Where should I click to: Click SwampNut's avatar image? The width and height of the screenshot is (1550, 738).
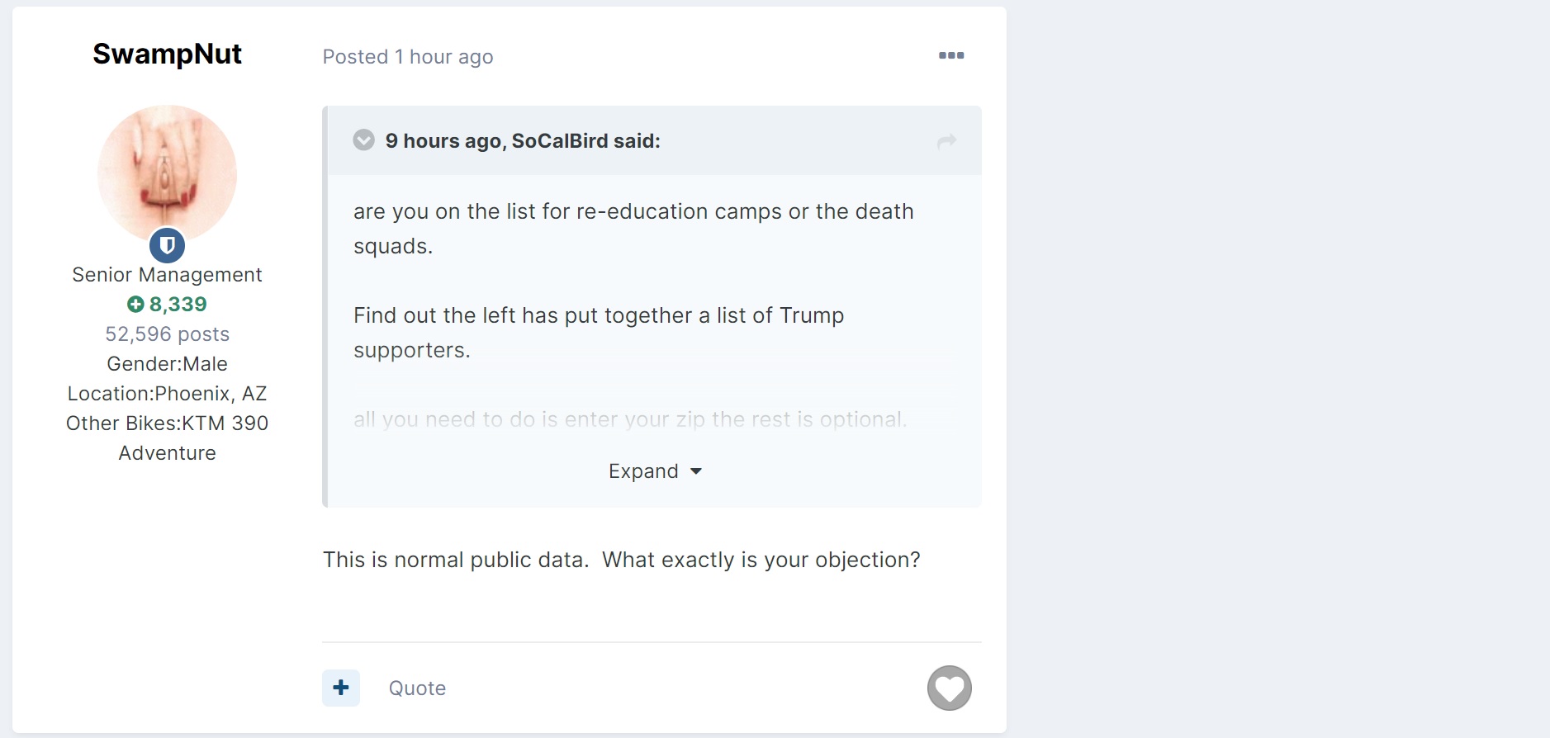tap(167, 174)
